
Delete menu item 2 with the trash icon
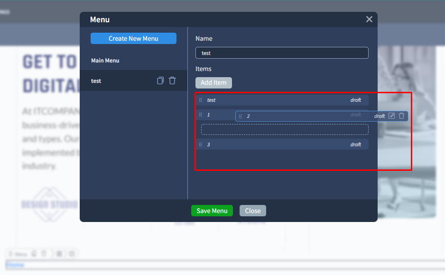point(401,116)
